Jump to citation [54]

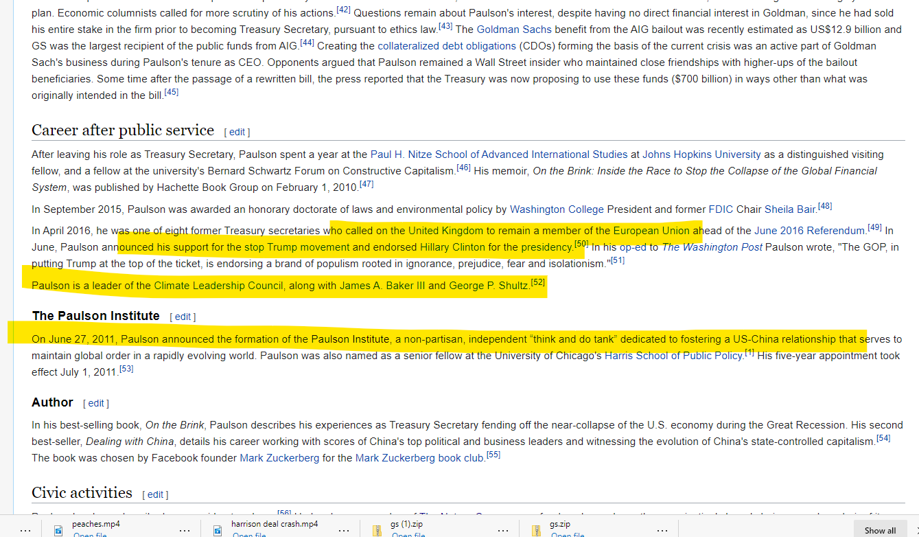click(x=883, y=438)
